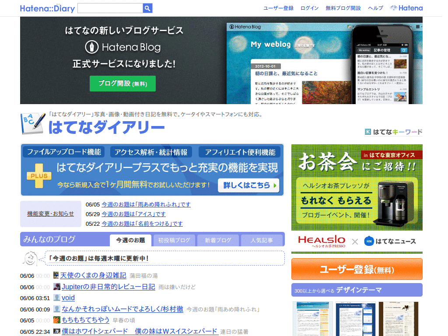The image size is (448, 336).
Task: Click the Hatena Blog pen logo
Action: [x=92, y=47]
